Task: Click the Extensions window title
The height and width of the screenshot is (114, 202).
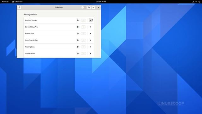Action: point(59,7)
